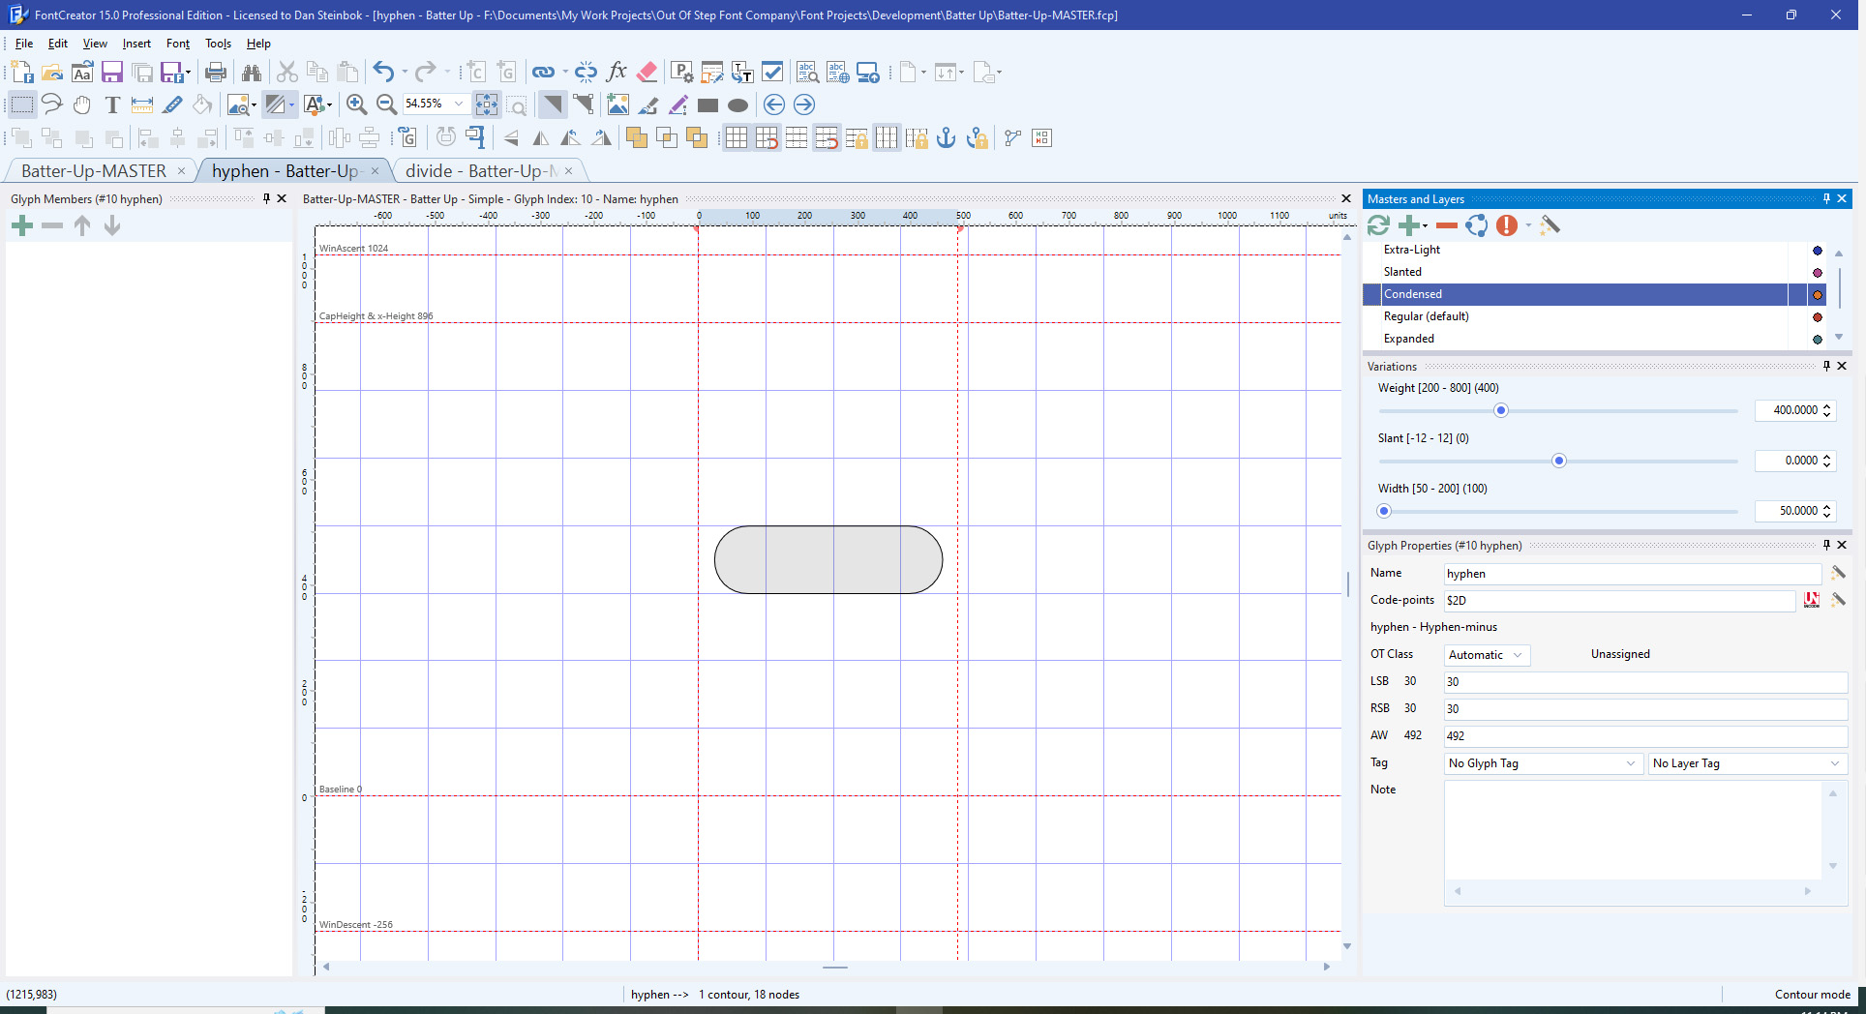
Task: Remove the selected master with red minus
Action: point(1446,225)
